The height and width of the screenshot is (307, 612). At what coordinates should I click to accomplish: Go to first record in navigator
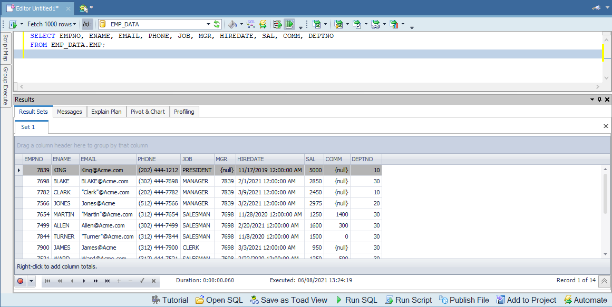click(47, 281)
